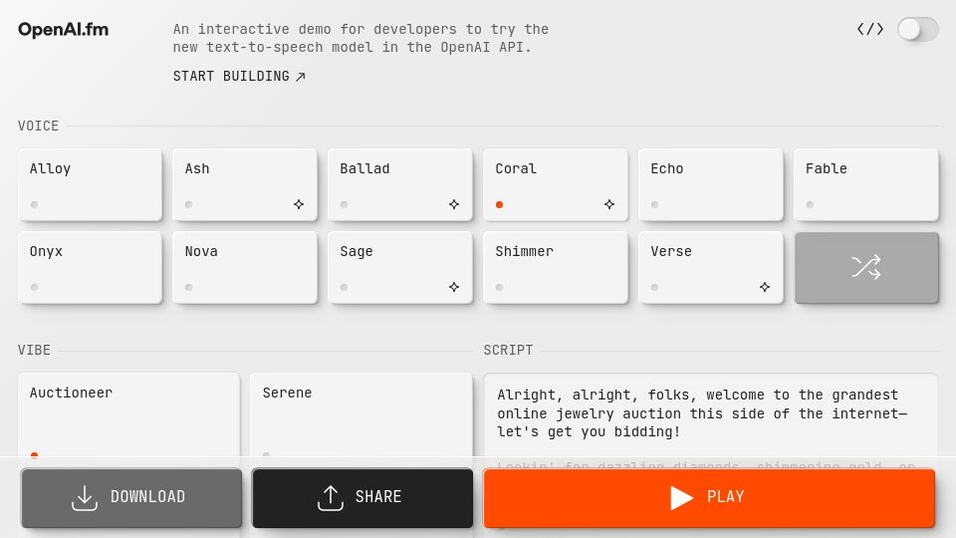Click the sparkle icon on Verse card
Screen dimensions: 956x538
pyautogui.click(x=765, y=287)
